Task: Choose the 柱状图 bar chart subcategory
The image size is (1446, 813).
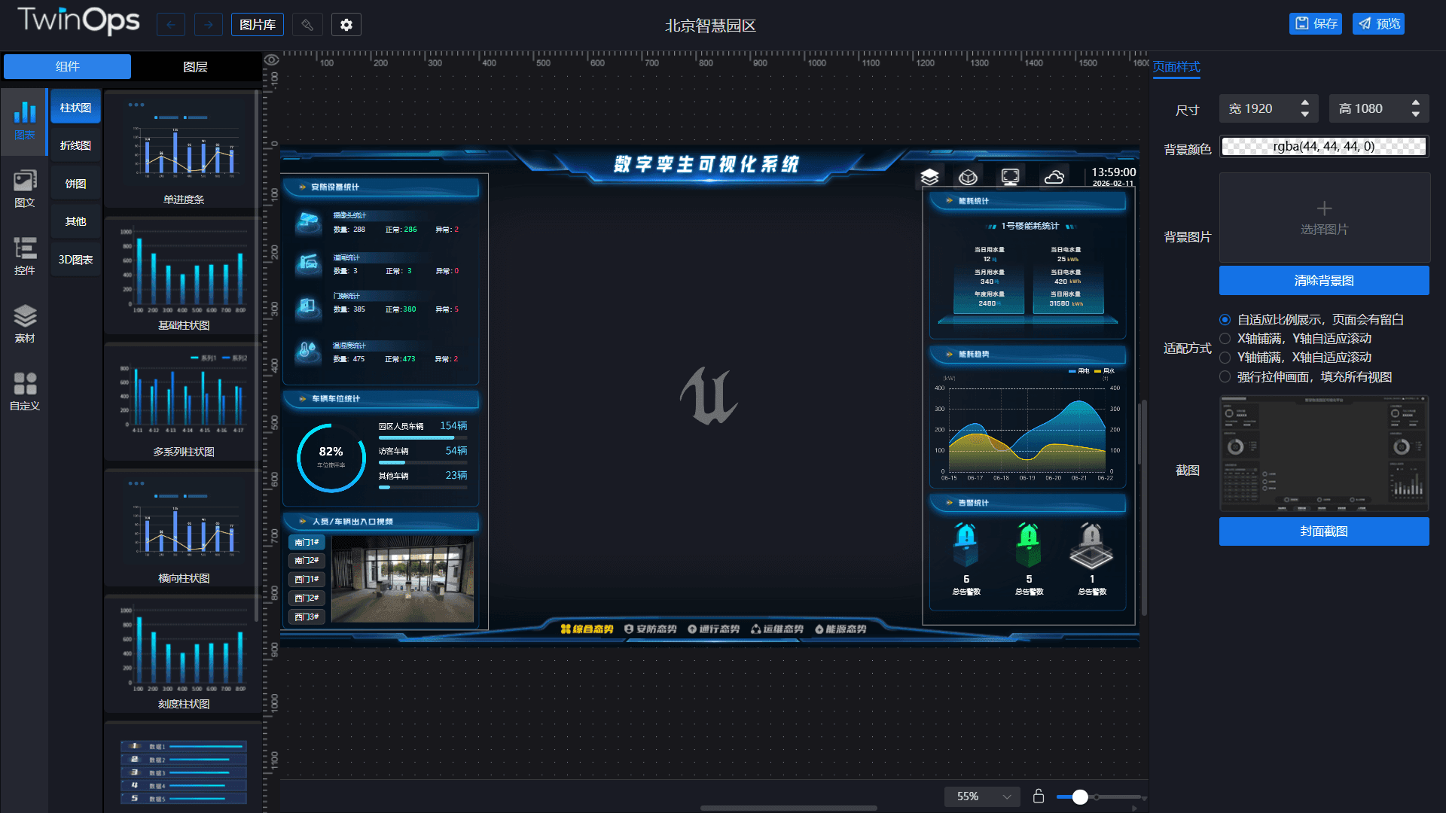Action: [x=75, y=108]
